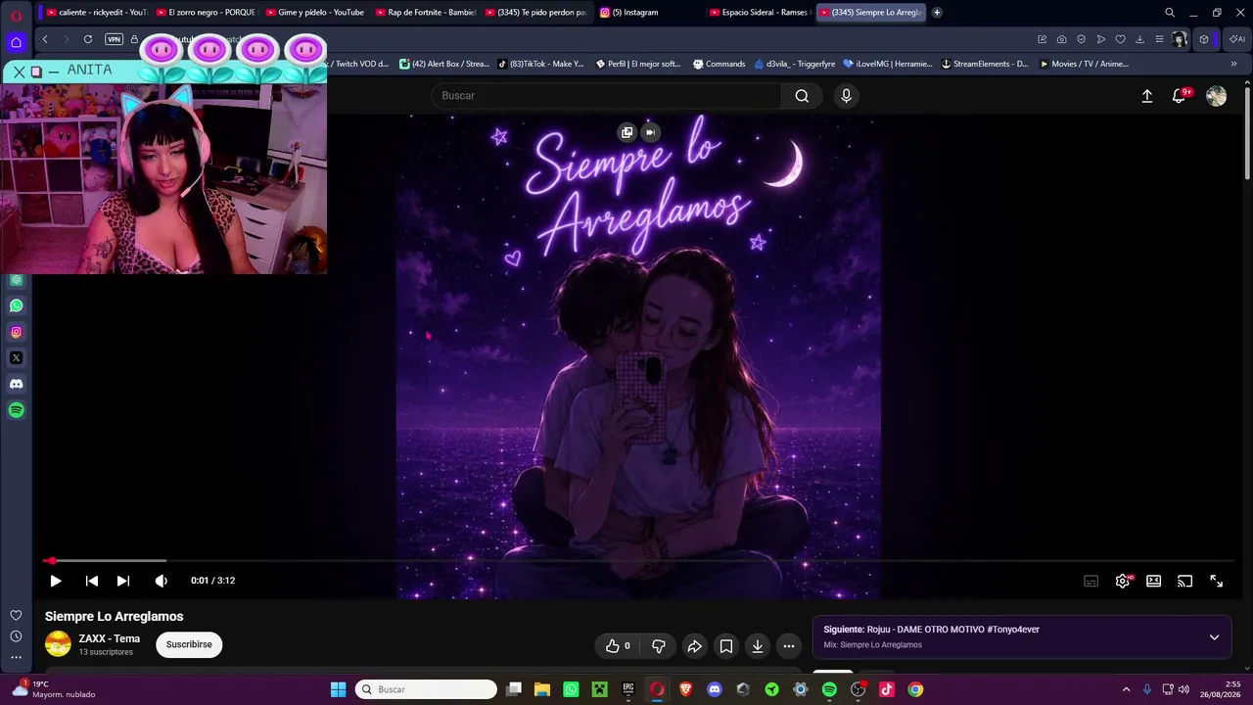Open the sidebar three-dot setup menu

click(16, 657)
